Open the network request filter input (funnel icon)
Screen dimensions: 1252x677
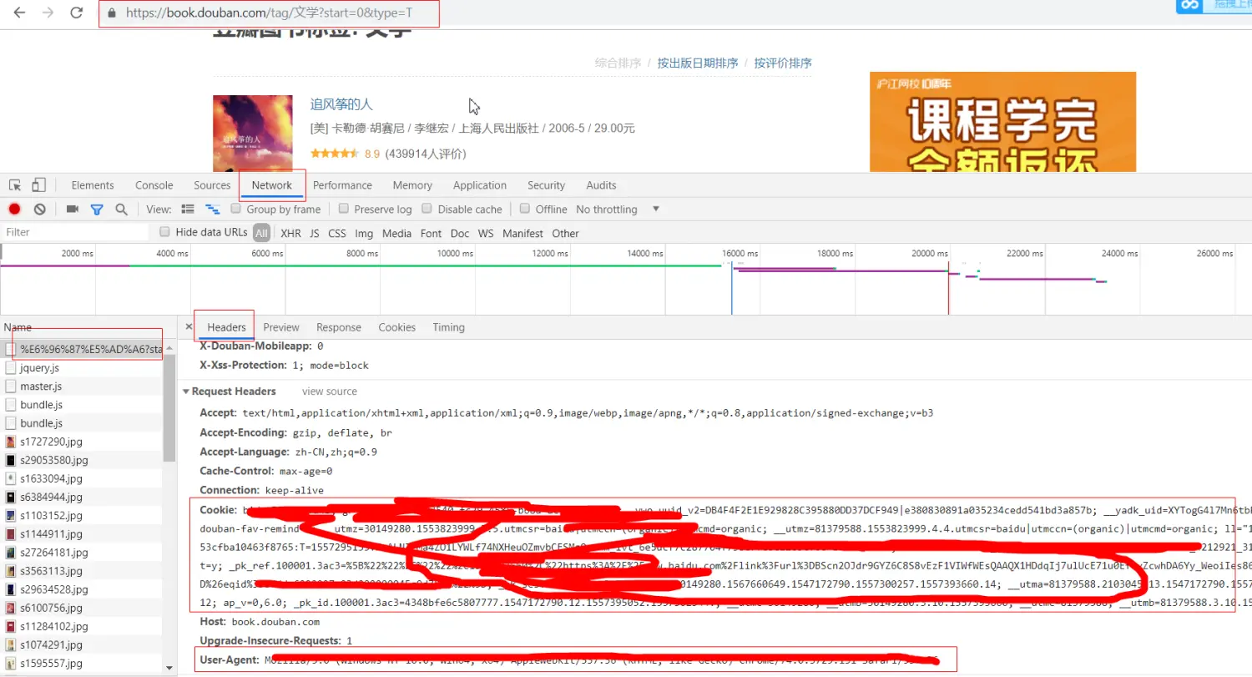point(97,209)
